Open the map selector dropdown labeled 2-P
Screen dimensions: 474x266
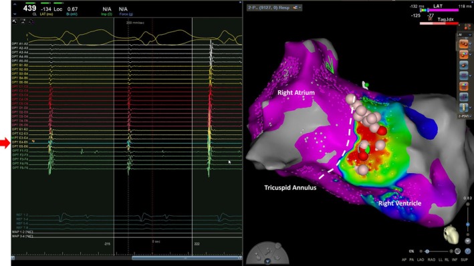[x=275, y=7]
